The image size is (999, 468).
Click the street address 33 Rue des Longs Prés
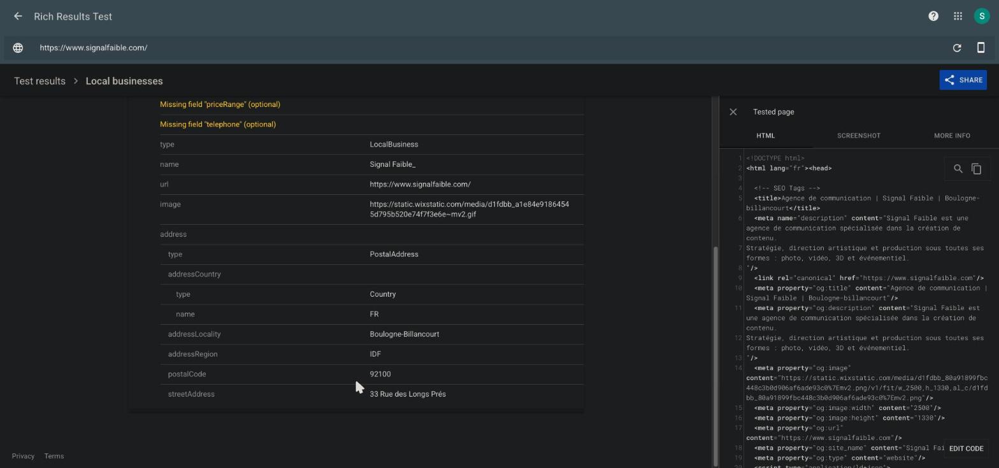pos(408,394)
